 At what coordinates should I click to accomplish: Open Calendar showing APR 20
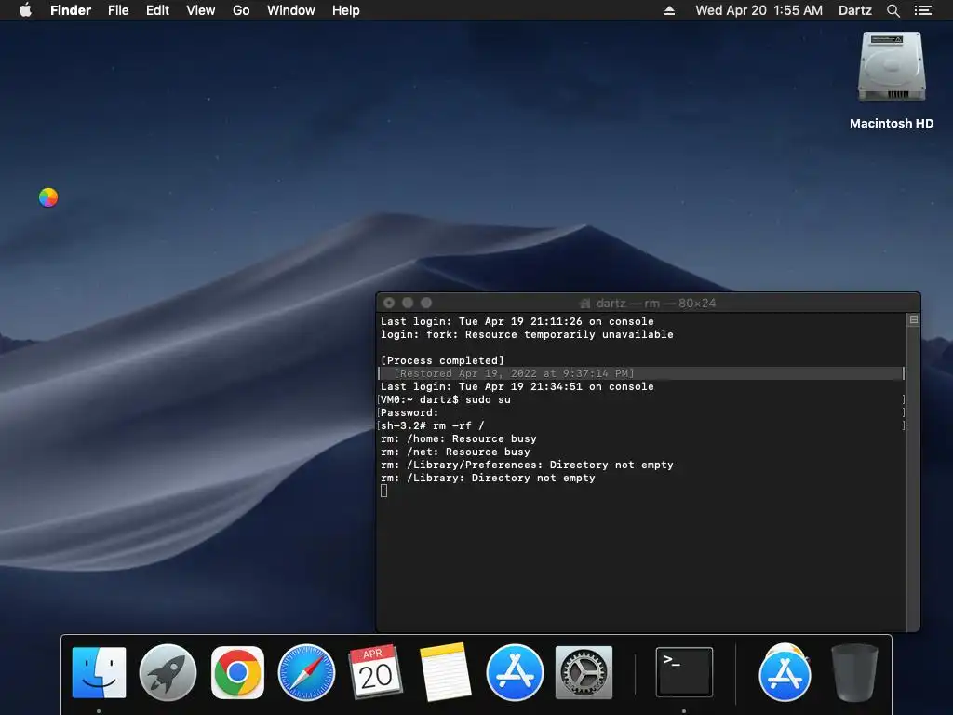click(376, 672)
